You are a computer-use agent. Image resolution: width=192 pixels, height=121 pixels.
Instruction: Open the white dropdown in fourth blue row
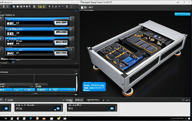61,53
